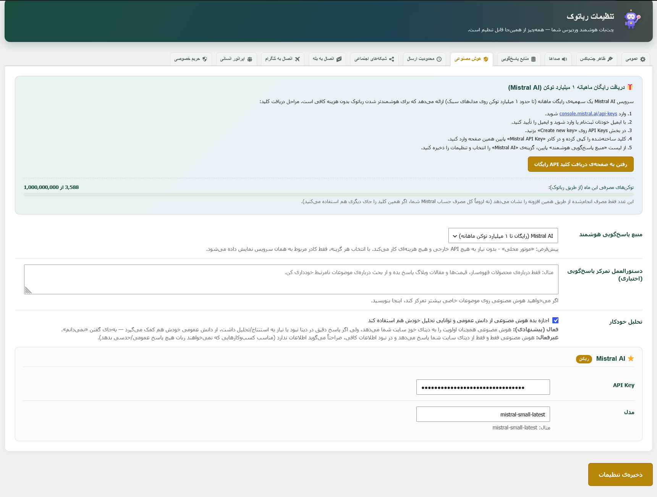Click the model field containing mistral-small-latest

[483, 414]
